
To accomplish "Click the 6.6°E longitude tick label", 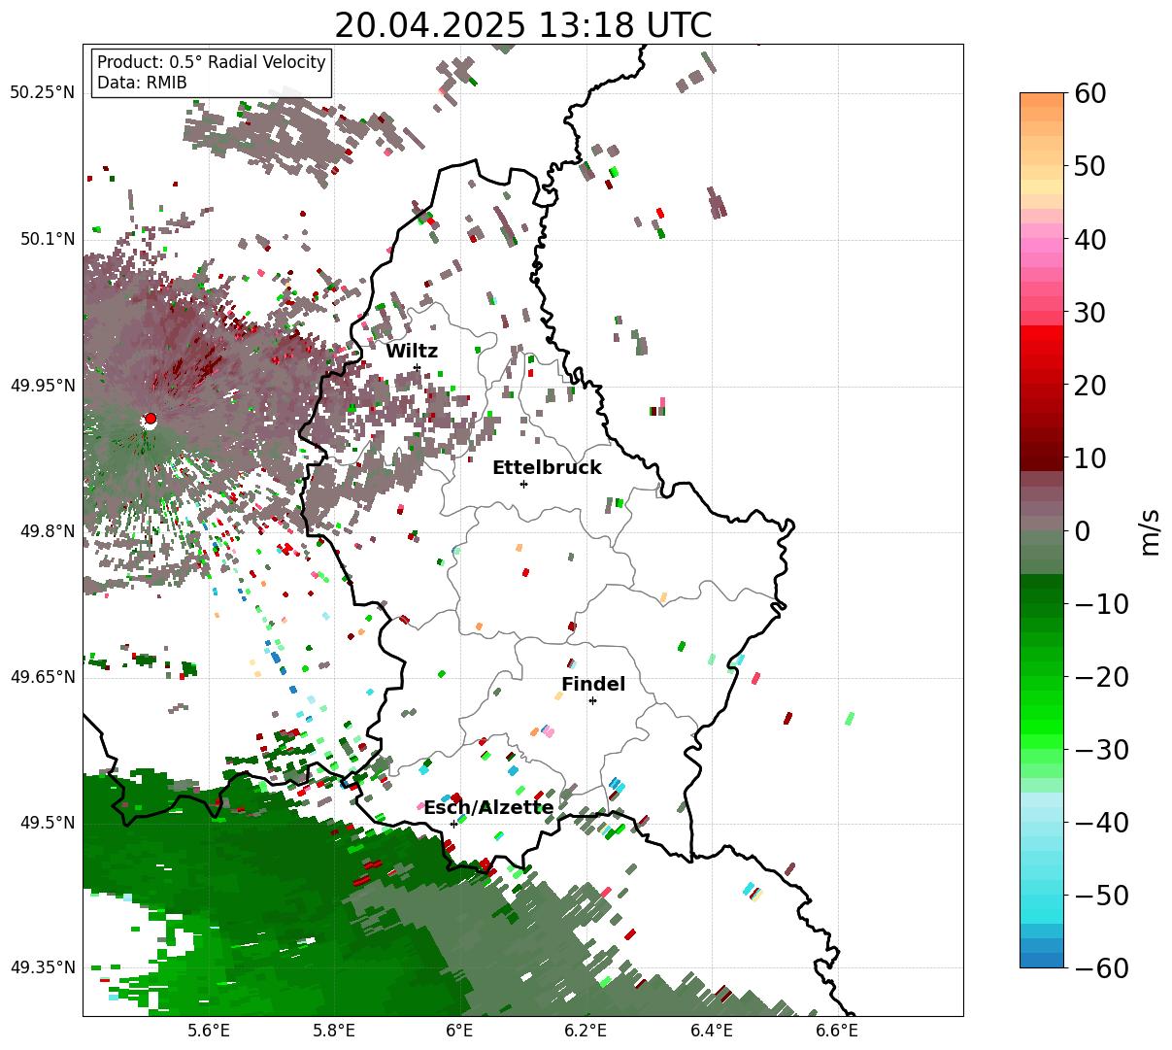I will coord(837,1032).
